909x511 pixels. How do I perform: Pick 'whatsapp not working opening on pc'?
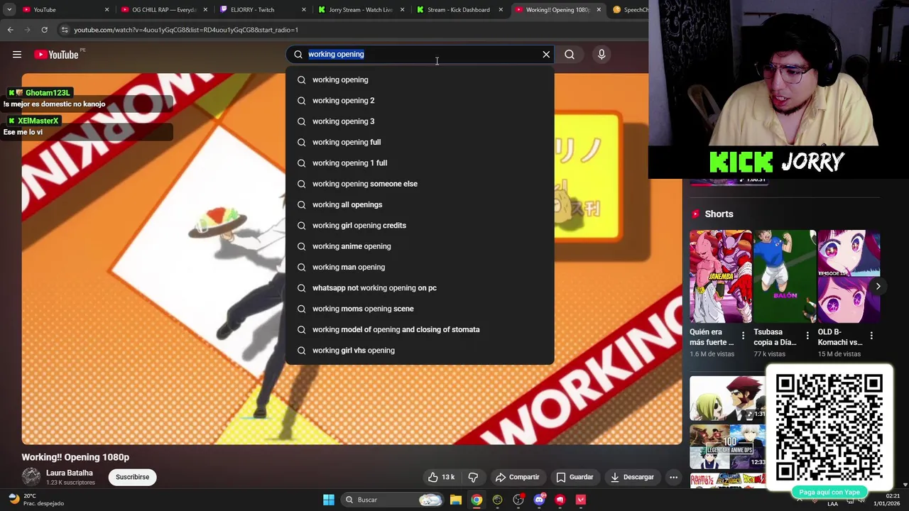[420, 288]
